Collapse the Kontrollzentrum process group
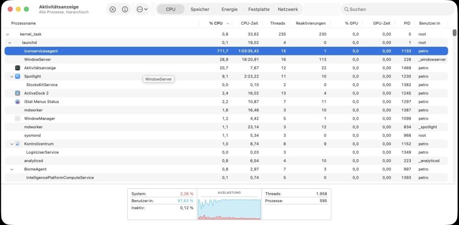The image size is (459, 225). pos(12,144)
